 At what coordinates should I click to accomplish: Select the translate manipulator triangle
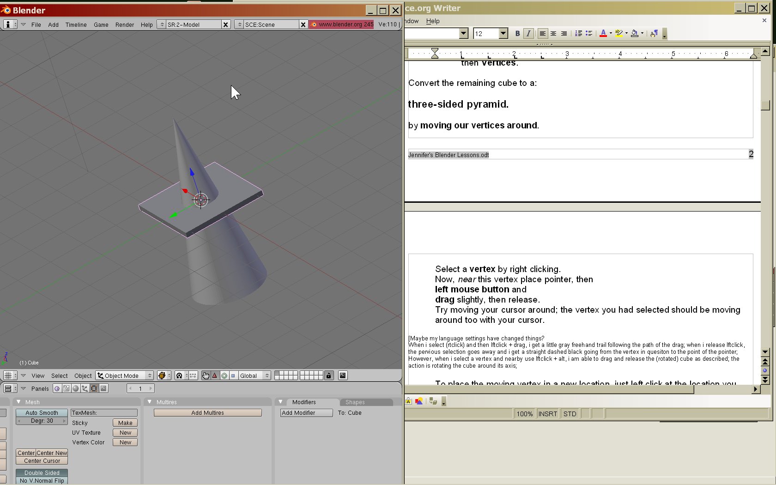pos(215,376)
